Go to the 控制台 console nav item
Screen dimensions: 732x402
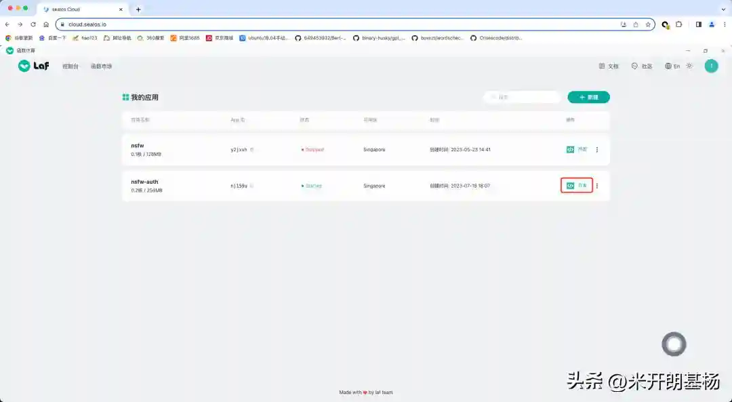coord(70,66)
